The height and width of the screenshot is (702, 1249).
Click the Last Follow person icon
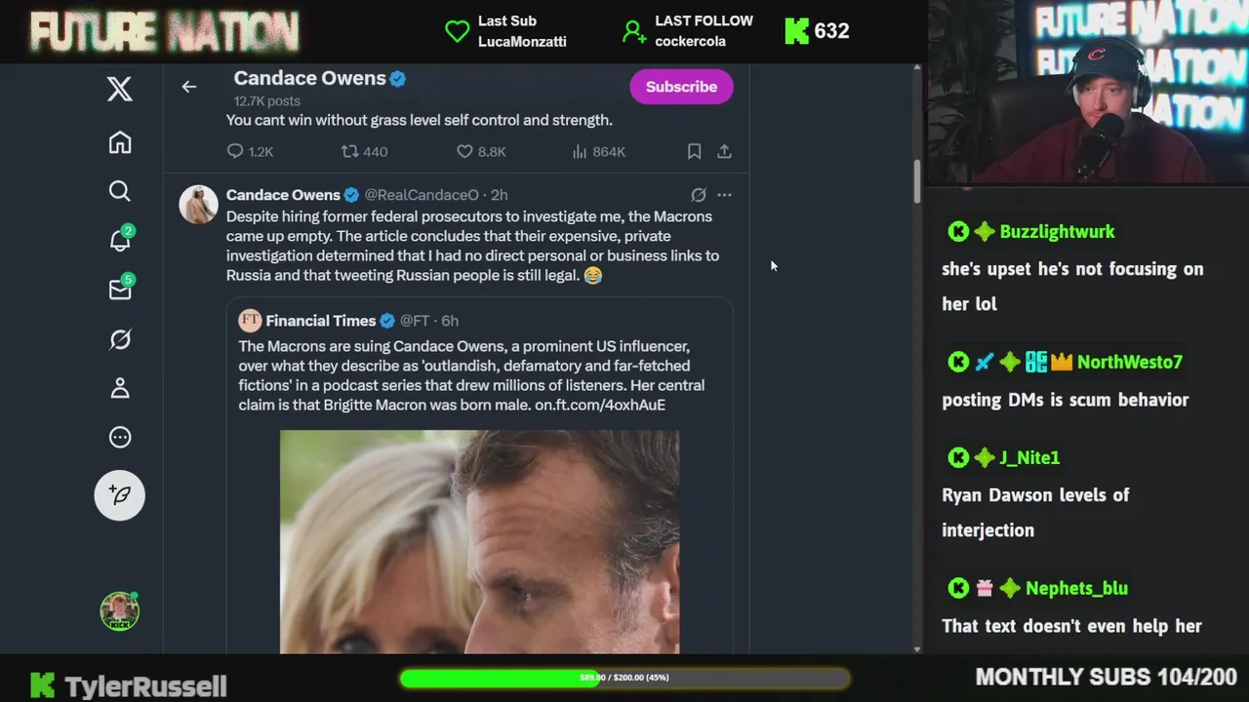[634, 31]
